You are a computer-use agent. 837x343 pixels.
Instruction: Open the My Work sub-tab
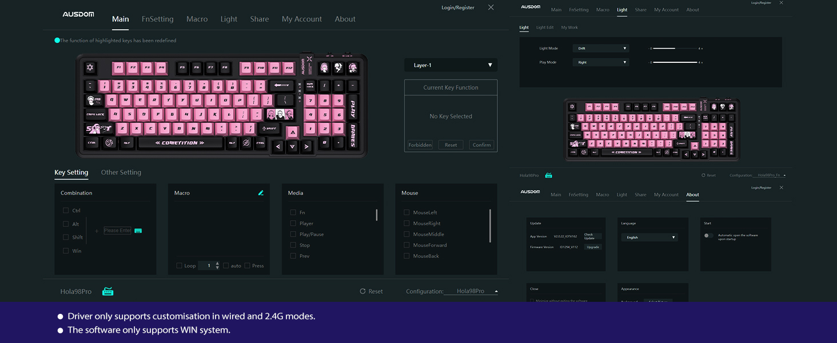coord(569,27)
